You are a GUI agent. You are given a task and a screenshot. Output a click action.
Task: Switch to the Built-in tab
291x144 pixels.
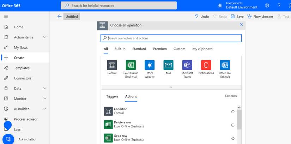pyautogui.click(x=120, y=49)
